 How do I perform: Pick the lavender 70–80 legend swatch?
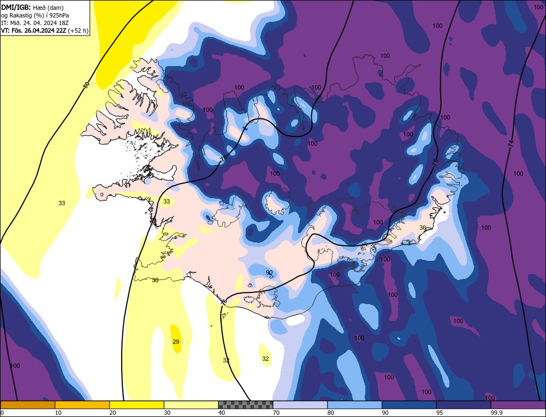point(300,404)
